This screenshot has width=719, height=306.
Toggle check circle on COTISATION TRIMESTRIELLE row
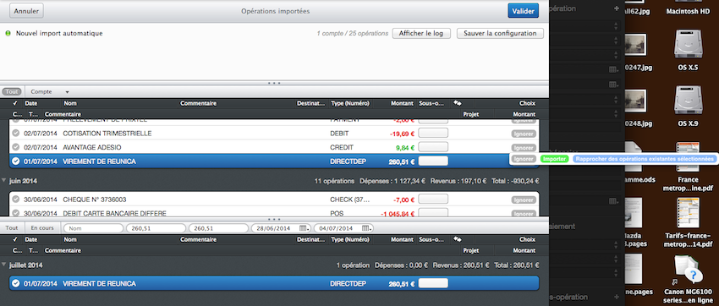(16, 134)
